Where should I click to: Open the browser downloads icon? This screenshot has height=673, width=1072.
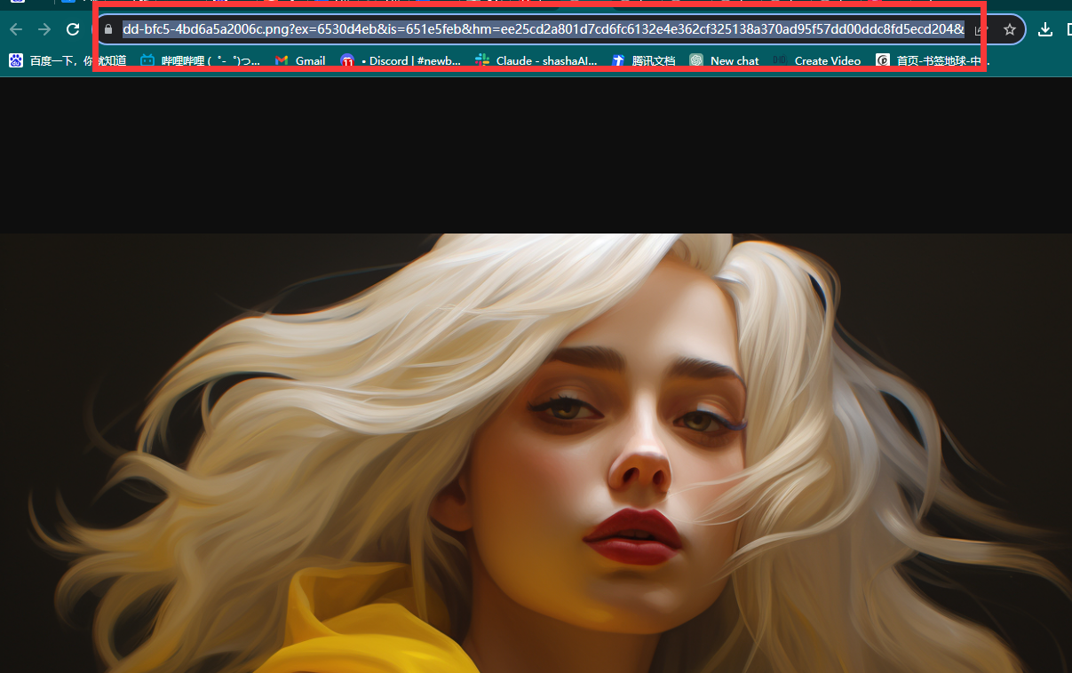click(x=1045, y=29)
